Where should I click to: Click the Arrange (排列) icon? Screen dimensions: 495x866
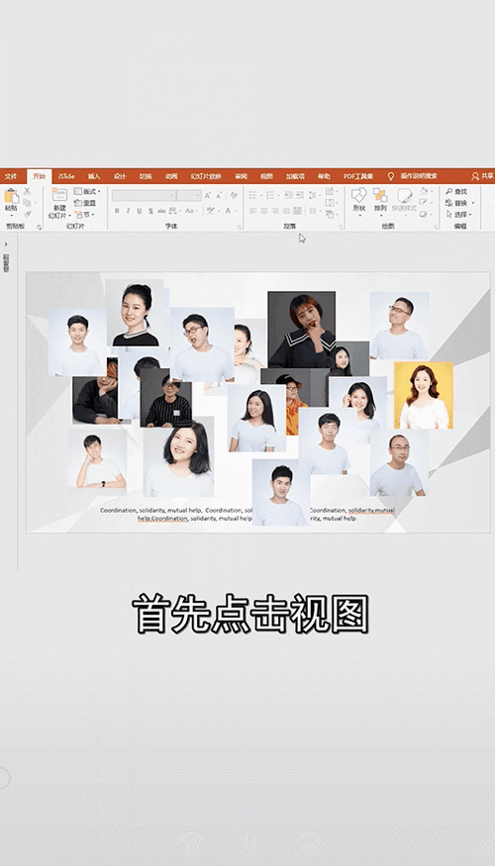(380, 195)
